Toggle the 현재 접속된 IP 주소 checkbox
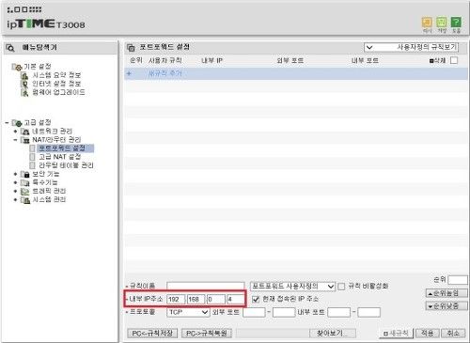The image size is (470, 343). coord(256,299)
